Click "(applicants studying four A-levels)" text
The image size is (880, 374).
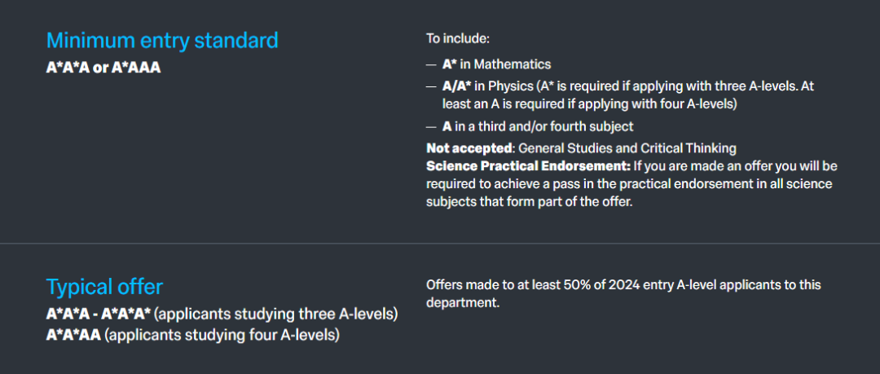[222, 335]
